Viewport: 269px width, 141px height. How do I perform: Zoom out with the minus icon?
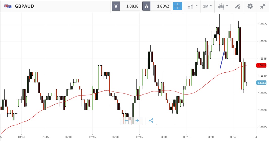[x=126, y=121]
